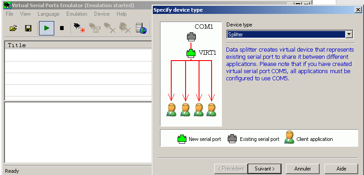Click the COM1 label in diagram
364x175 pixels.
tap(204, 26)
